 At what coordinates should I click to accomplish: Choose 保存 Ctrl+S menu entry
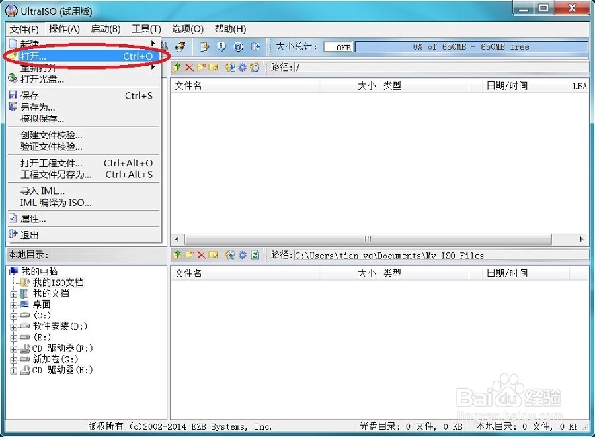[x=83, y=95]
